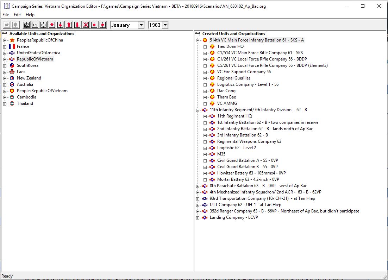Expand the 4th Mechanized Infantry Squadron node
The height and width of the screenshot is (280, 388).
198,192
